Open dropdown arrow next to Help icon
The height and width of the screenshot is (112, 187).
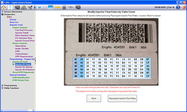pyautogui.click(x=181, y=7)
